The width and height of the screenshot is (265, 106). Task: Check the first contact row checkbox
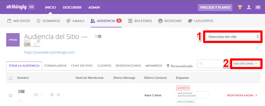coord(11,96)
